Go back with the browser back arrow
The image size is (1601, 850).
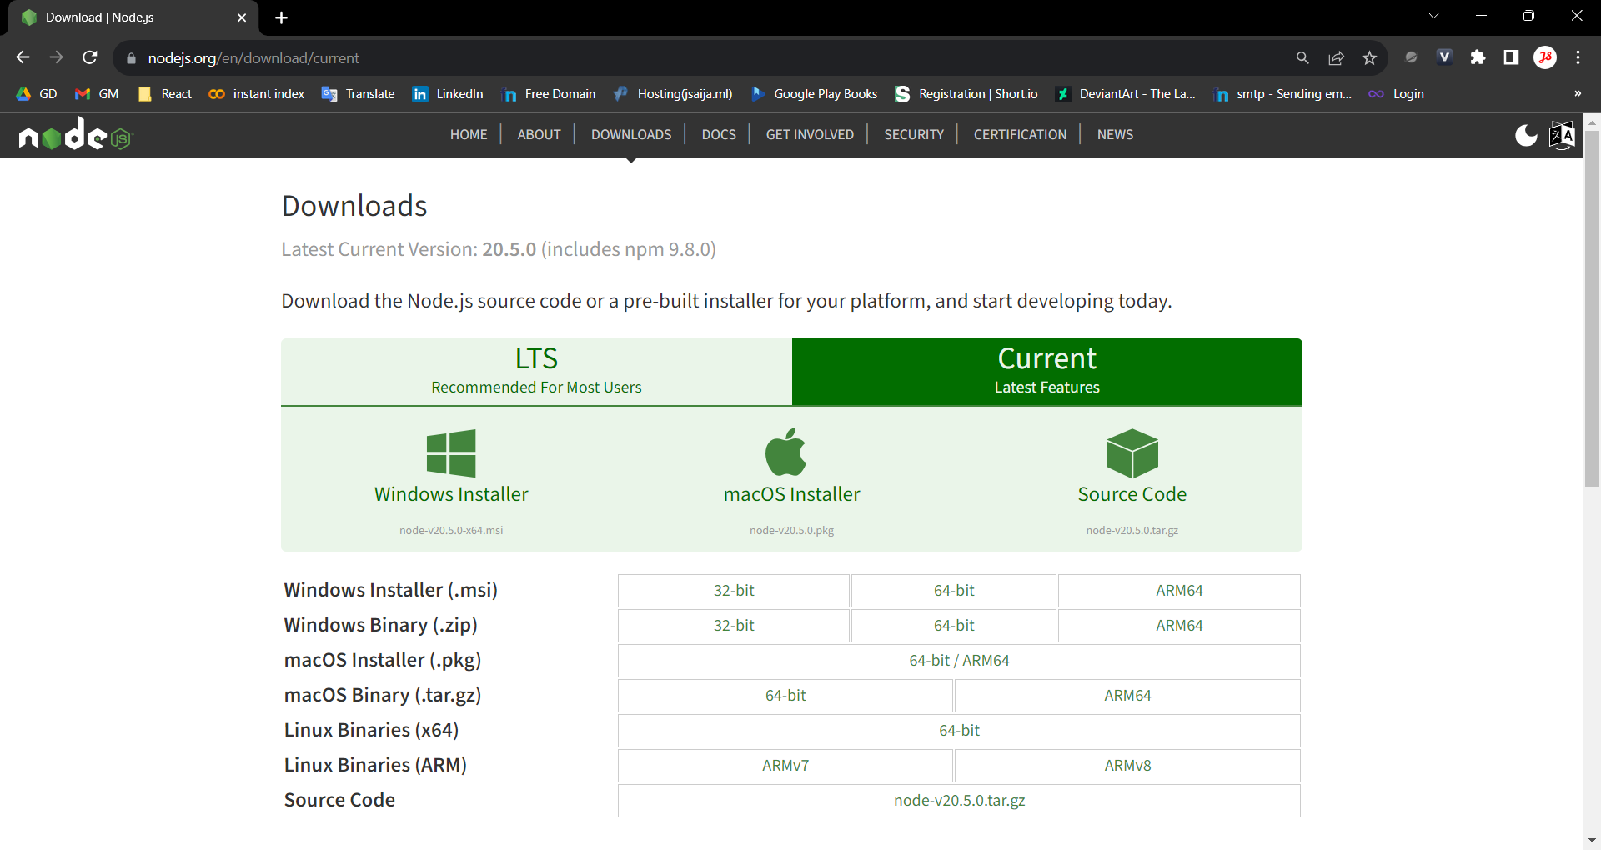23,57
